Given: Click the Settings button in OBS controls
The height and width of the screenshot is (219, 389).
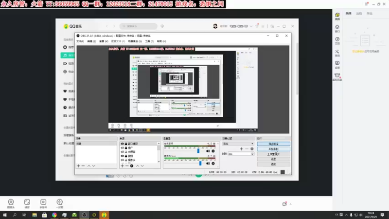Looking at the screenshot, I should pyautogui.click(x=273, y=159).
